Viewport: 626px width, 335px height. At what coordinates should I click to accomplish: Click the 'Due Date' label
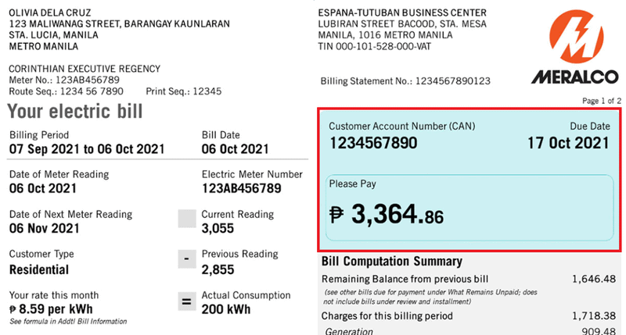(x=590, y=127)
